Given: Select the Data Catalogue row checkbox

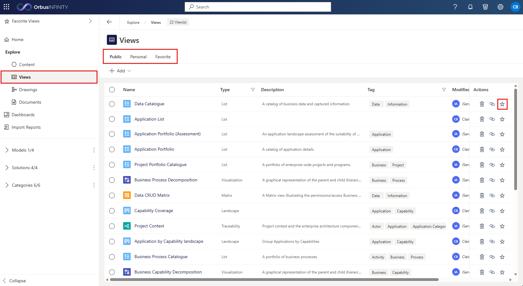Looking at the screenshot, I should click(x=112, y=104).
